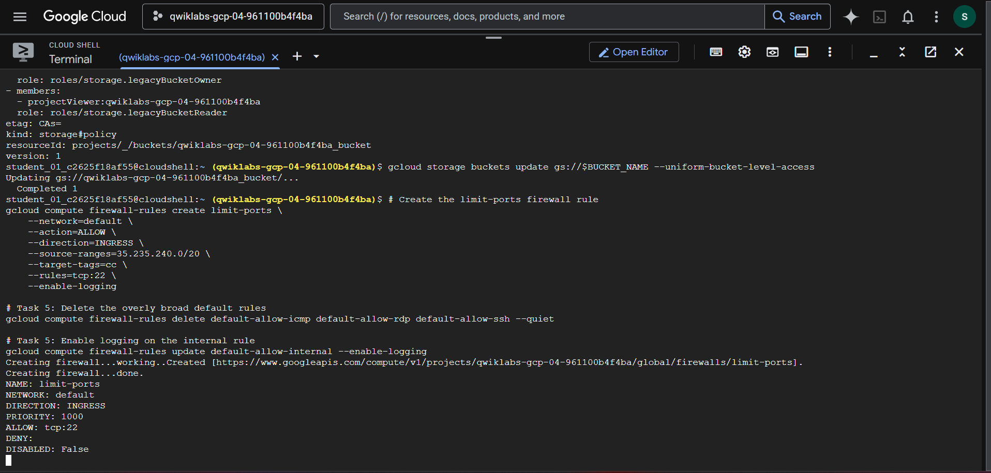The width and height of the screenshot is (991, 473).
Task: Click the 'DISABLED: False' output line
Action: click(47, 449)
